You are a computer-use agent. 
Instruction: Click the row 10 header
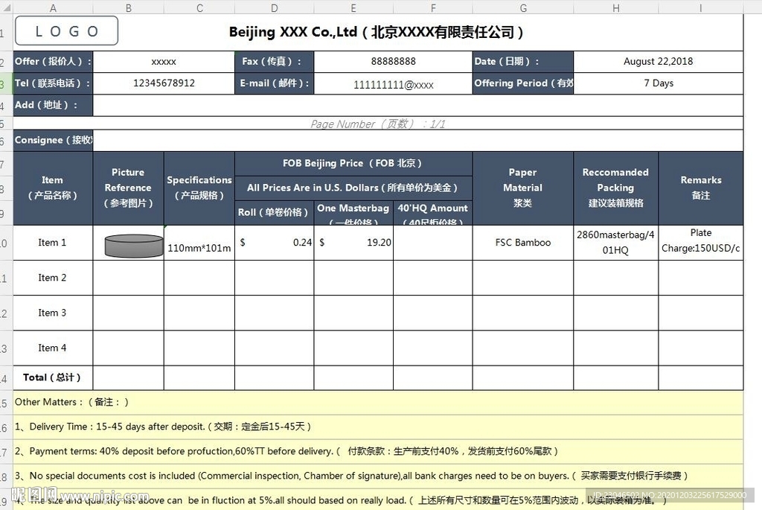[5, 243]
